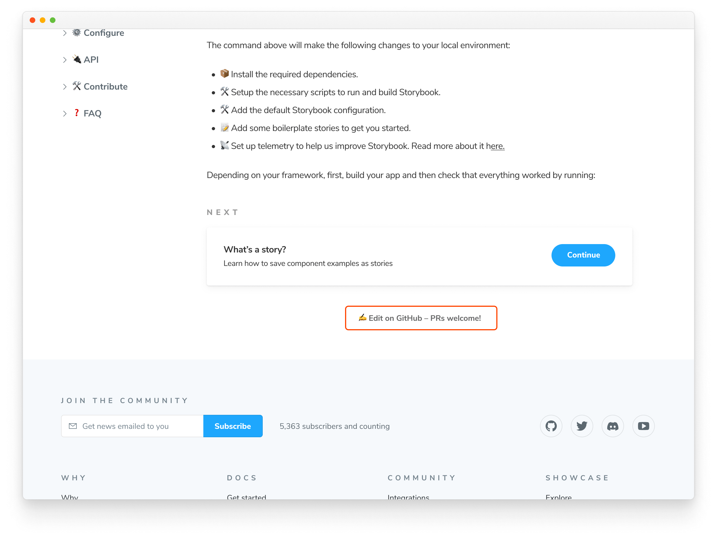This screenshot has height=538, width=717.
Task: Expand the FAQ section
Action: tap(64, 114)
